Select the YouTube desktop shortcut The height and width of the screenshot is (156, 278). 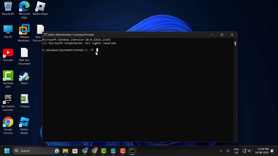tap(8, 55)
